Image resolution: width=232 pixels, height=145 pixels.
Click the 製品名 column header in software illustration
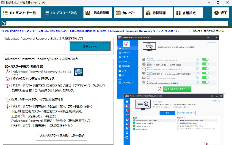pos(135,118)
